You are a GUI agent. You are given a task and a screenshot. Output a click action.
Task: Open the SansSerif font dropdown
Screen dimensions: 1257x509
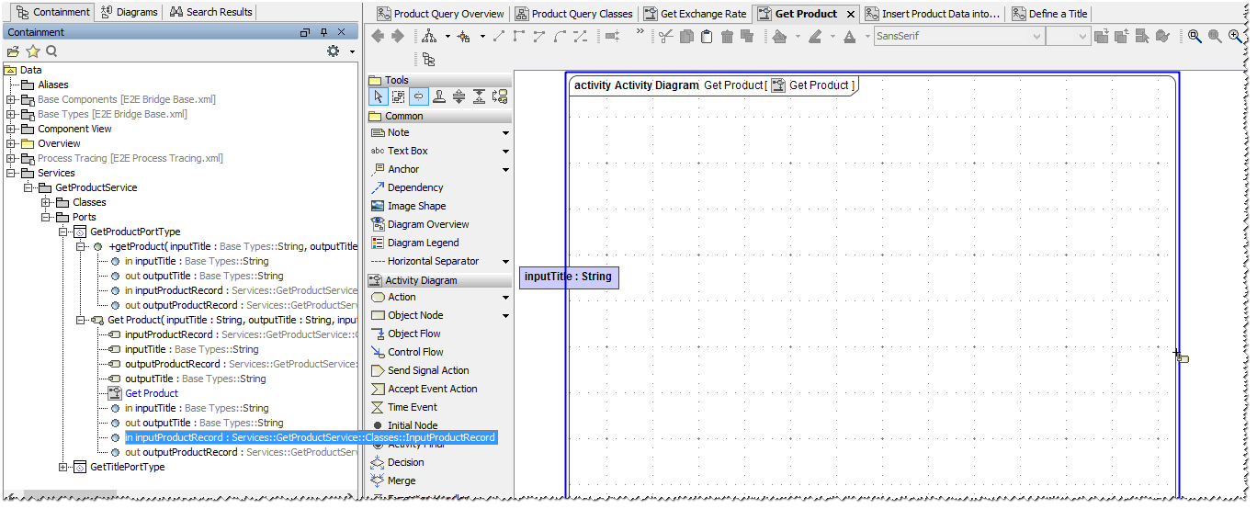pyautogui.click(x=1036, y=37)
